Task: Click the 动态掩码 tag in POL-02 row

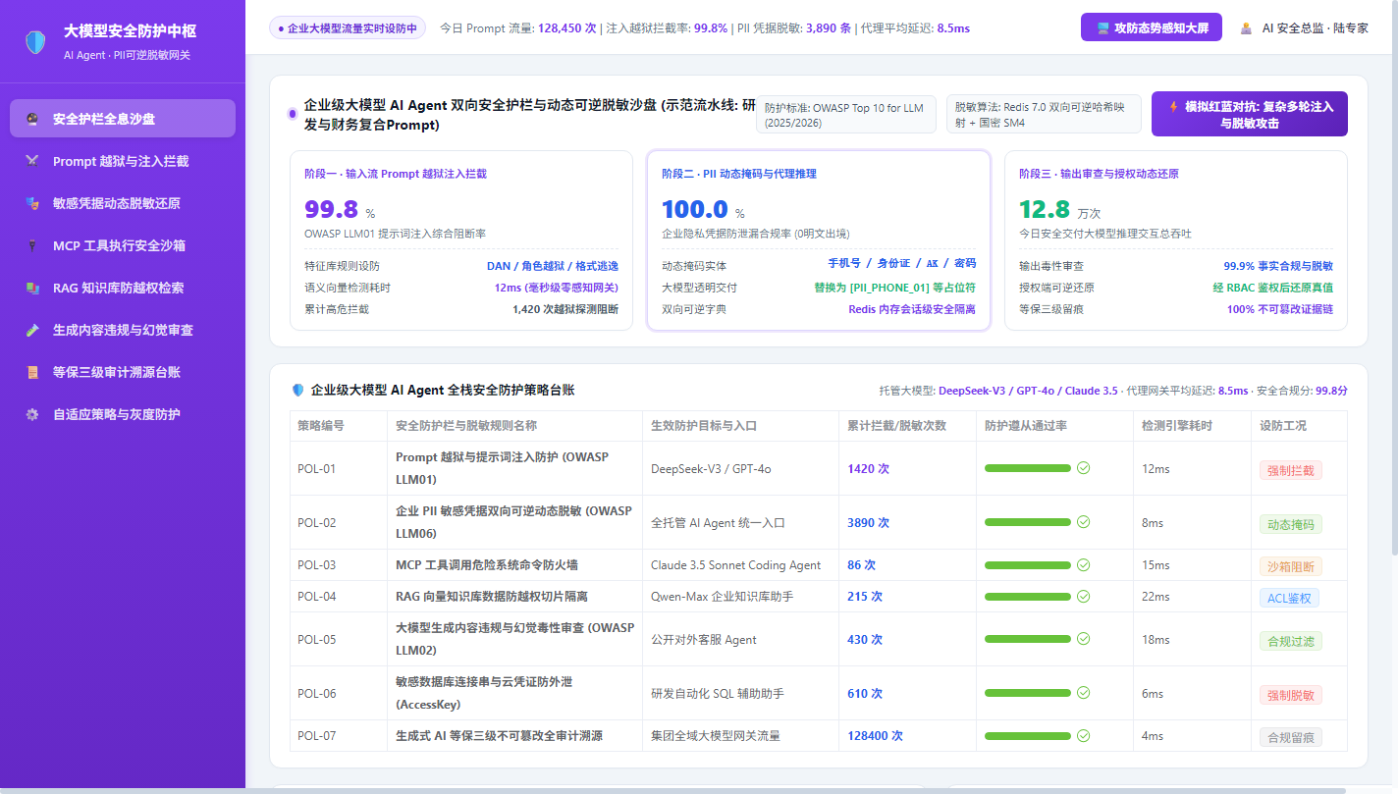Action: 1290,524
